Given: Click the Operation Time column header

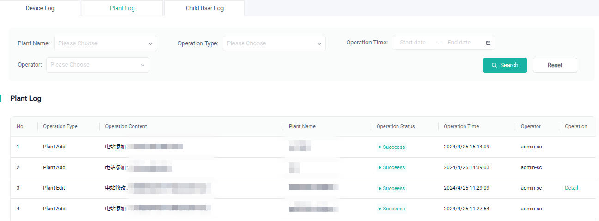Looking at the screenshot, I should (x=461, y=126).
